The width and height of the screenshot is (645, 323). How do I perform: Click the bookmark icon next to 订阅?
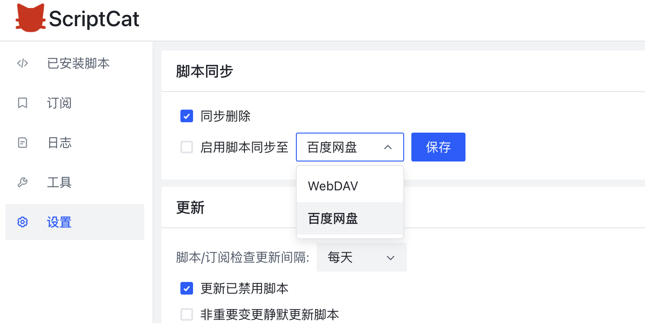[23, 103]
